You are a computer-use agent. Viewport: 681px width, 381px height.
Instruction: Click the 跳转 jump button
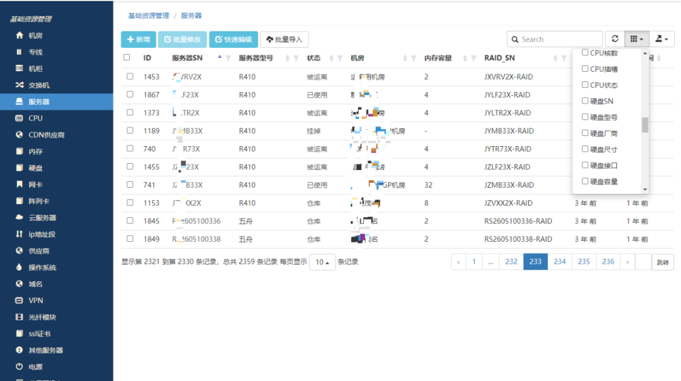tap(663, 262)
